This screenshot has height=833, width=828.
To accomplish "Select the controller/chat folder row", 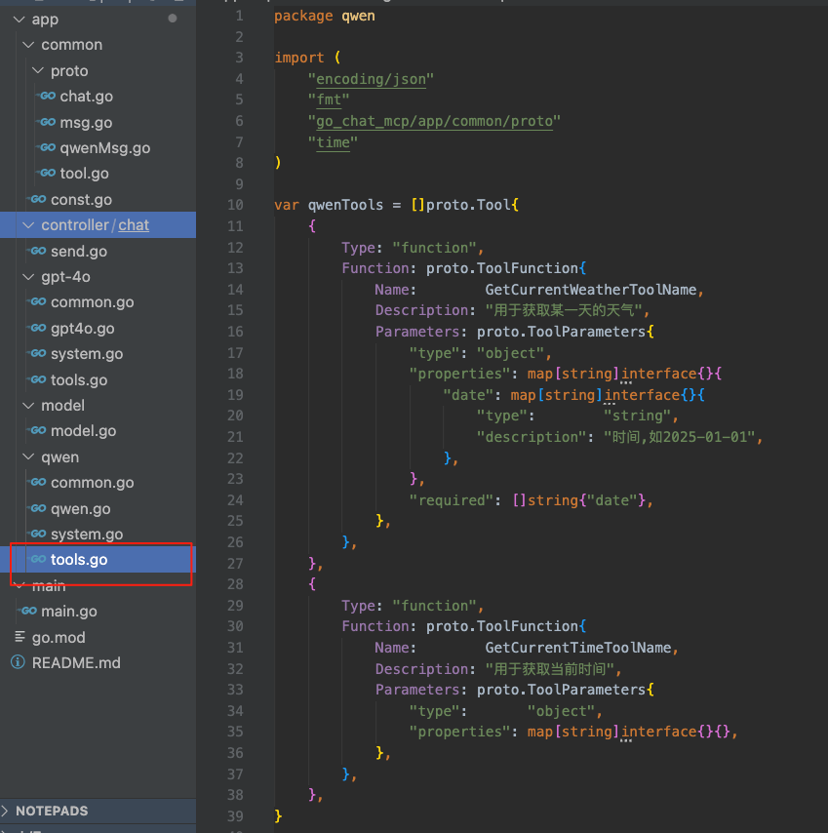I will click(x=95, y=224).
